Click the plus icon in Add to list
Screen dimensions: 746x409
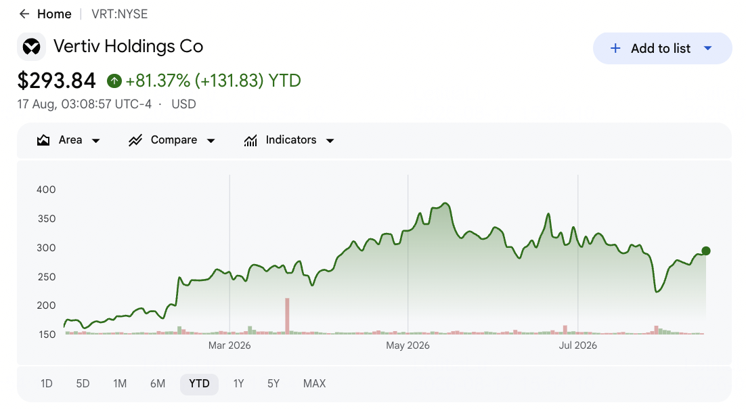click(x=615, y=48)
